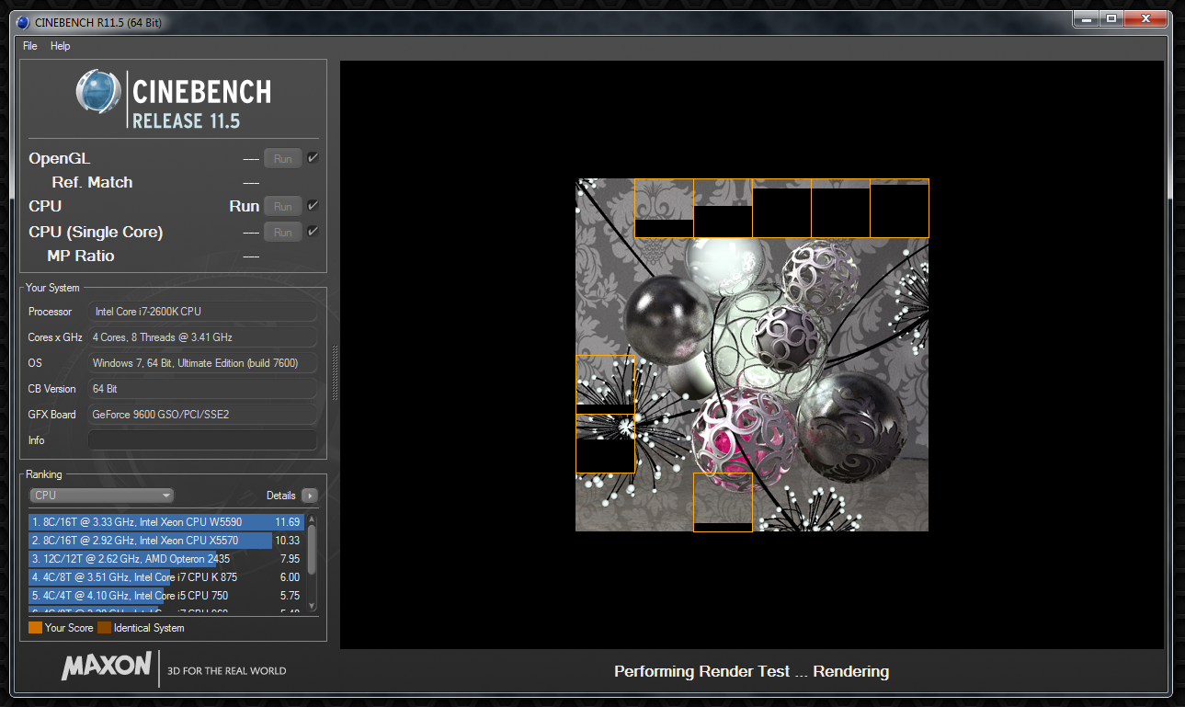Click Run for CPU (Single Core)
1185x707 pixels.
283,233
